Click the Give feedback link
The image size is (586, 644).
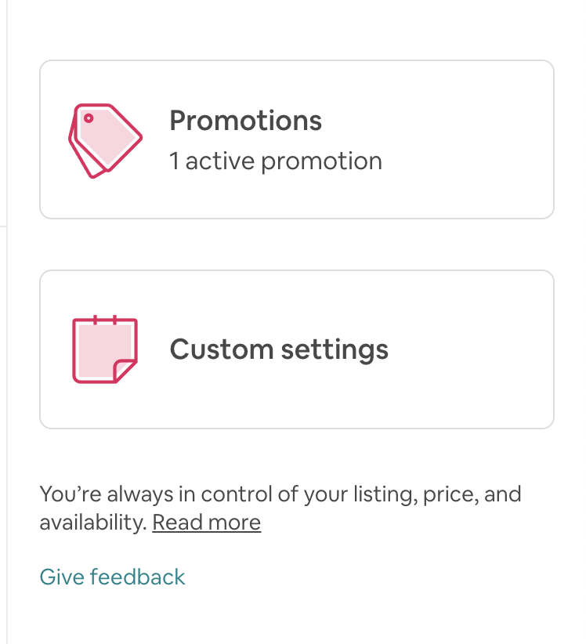[112, 577]
